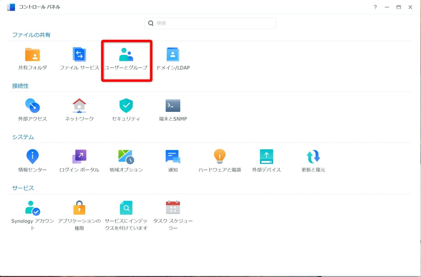Screen dimensions: 421x277
Task: Open 外部デバイス settings
Action: click(x=266, y=157)
